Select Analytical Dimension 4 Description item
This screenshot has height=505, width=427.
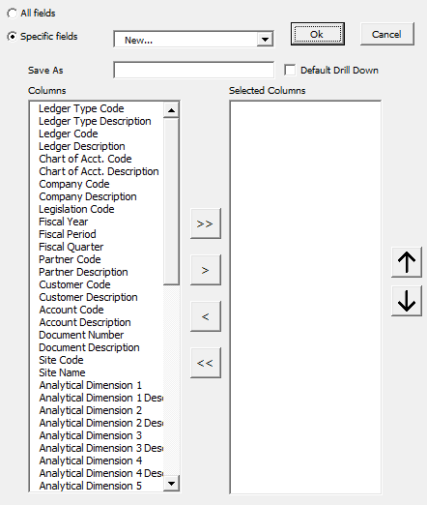pyautogui.click(x=96, y=473)
